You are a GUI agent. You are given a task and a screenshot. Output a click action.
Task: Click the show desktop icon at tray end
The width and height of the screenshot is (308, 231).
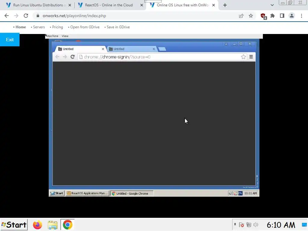point(304,225)
